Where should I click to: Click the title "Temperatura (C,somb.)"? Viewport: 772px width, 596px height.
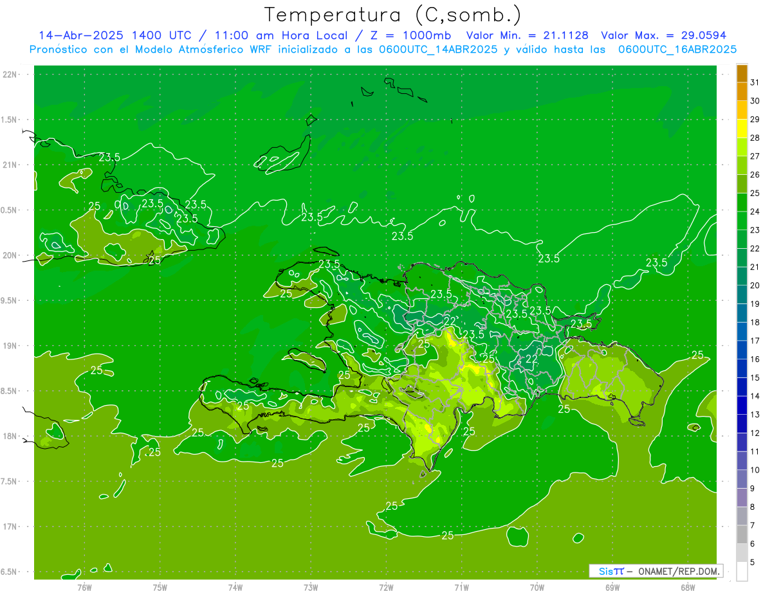(393, 15)
